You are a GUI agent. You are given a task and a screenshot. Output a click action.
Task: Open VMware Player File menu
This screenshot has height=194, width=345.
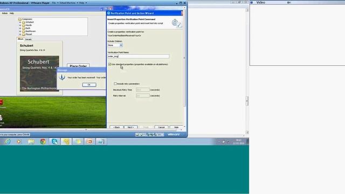[x=54, y=3]
